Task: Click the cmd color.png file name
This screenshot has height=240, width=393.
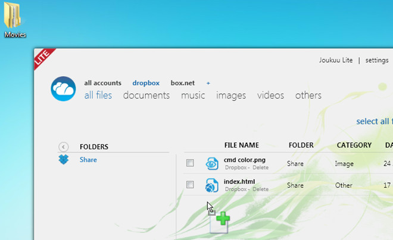Action: pyautogui.click(x=245, y=160)
